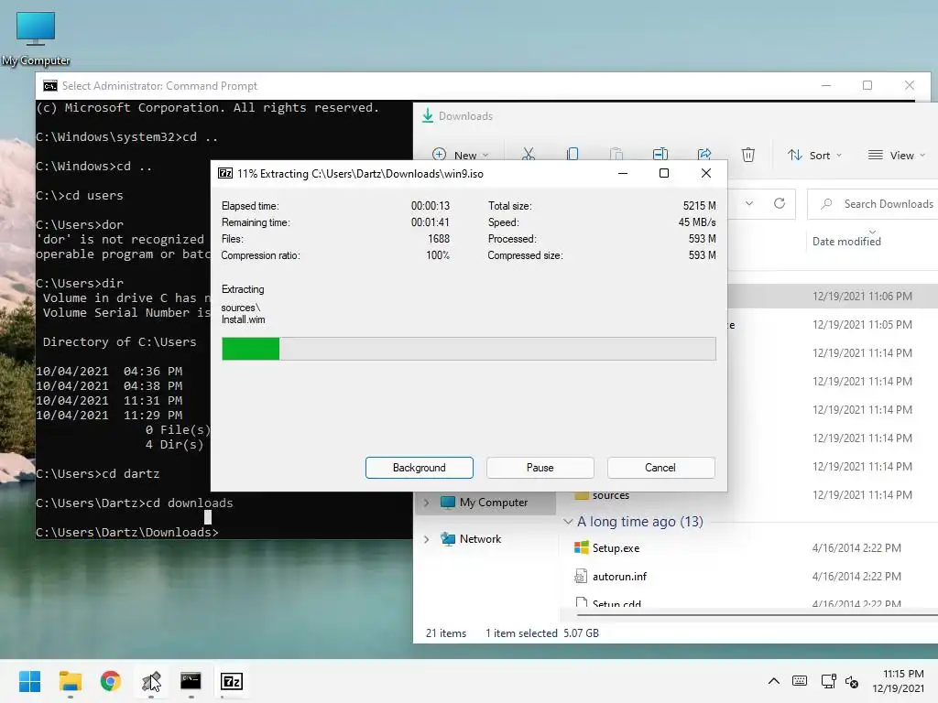Click the 12/19/2021 11:05 PM row date

pyautogui.click(x=862, y=325)
